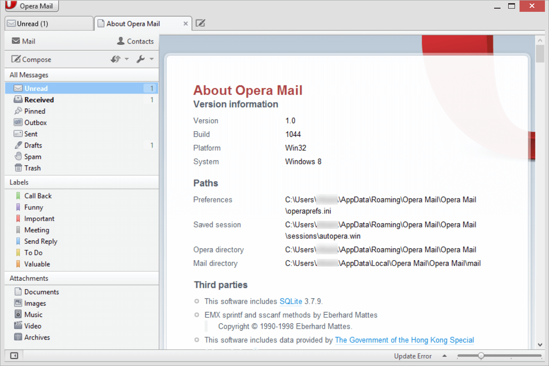Screen dimensions: 549x366
Task: Click the Sent folder icon
Action: pyautogui.click(x=18, y=134)
